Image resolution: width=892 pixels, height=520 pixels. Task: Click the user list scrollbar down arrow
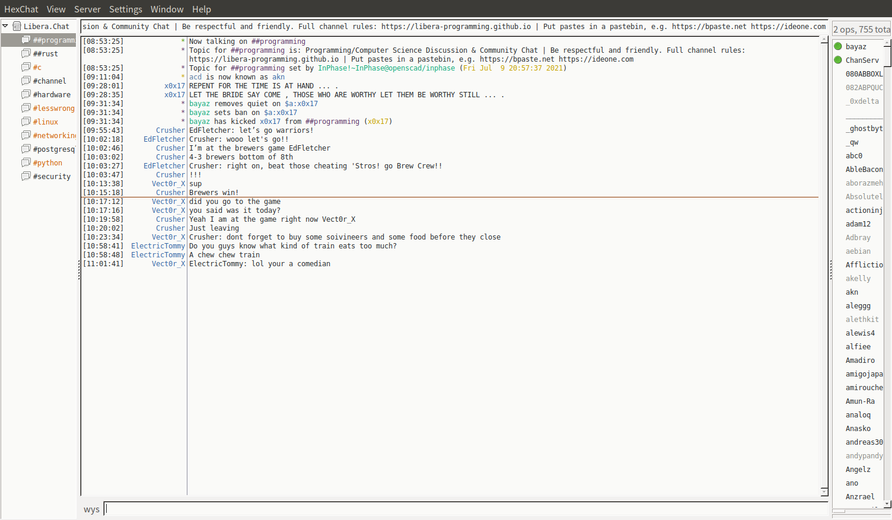[x=887, y=504]
